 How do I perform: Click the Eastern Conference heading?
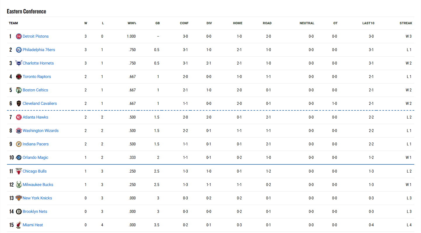[27, 12]
